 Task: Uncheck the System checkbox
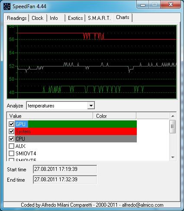[x=11, y=131]
